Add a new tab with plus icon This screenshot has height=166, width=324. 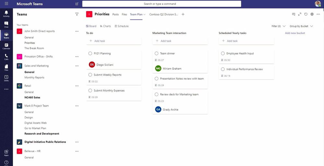click(183, 14)
